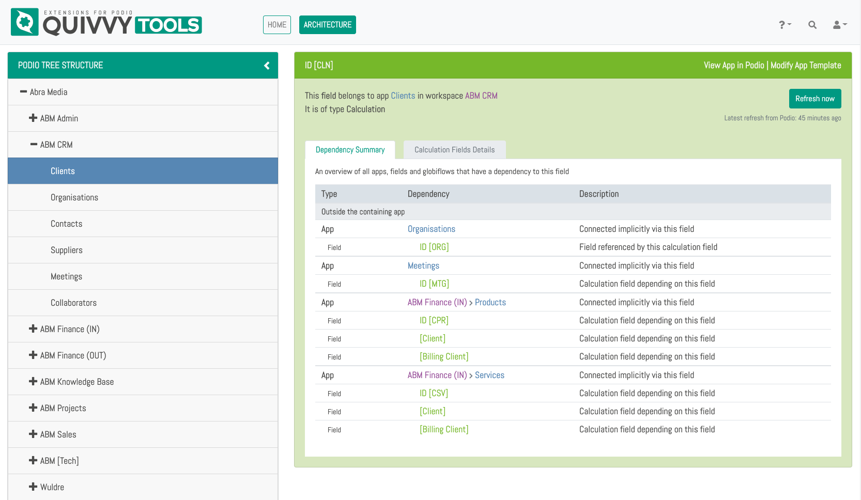Switch to Calculation Fields Details tab
This screenshot has width=861, height=500.
coord(455,150)
